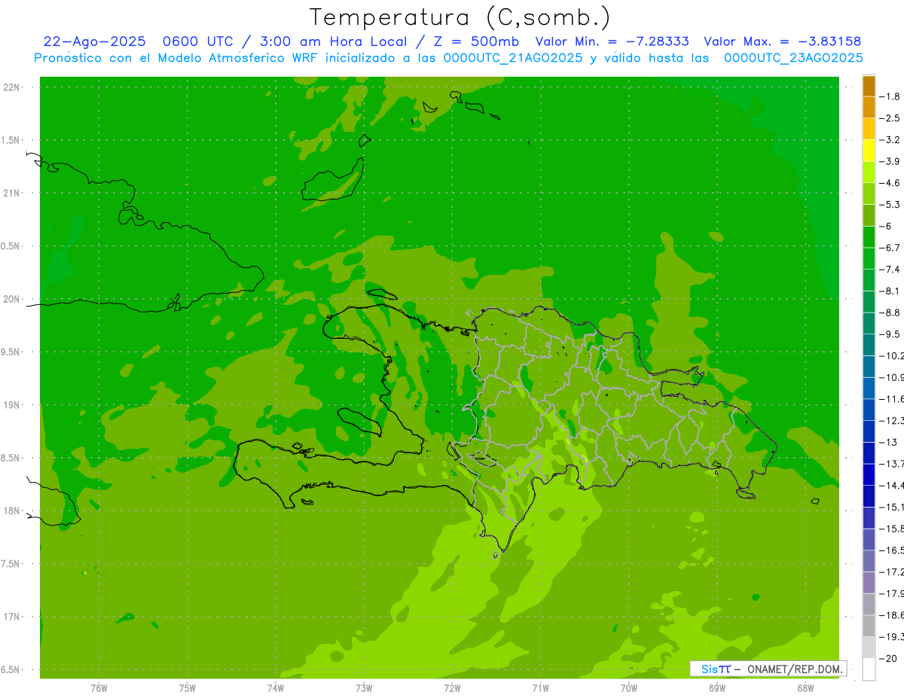This screenshot has width=904, height=698.
Task: Click the "73W" longitude label
Action: coord(364,688)
